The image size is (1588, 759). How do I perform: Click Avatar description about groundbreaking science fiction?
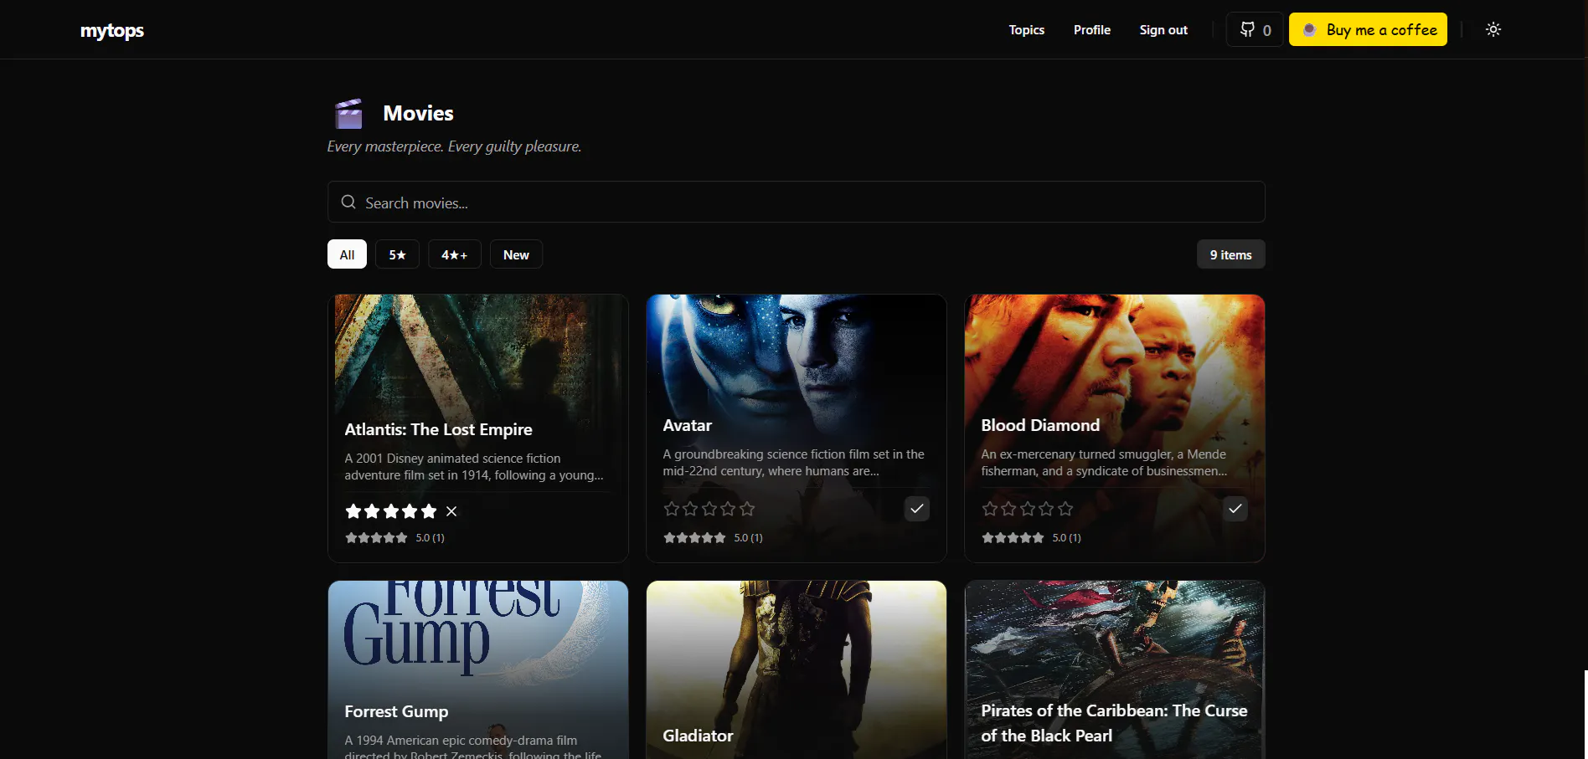pos(793,463)
